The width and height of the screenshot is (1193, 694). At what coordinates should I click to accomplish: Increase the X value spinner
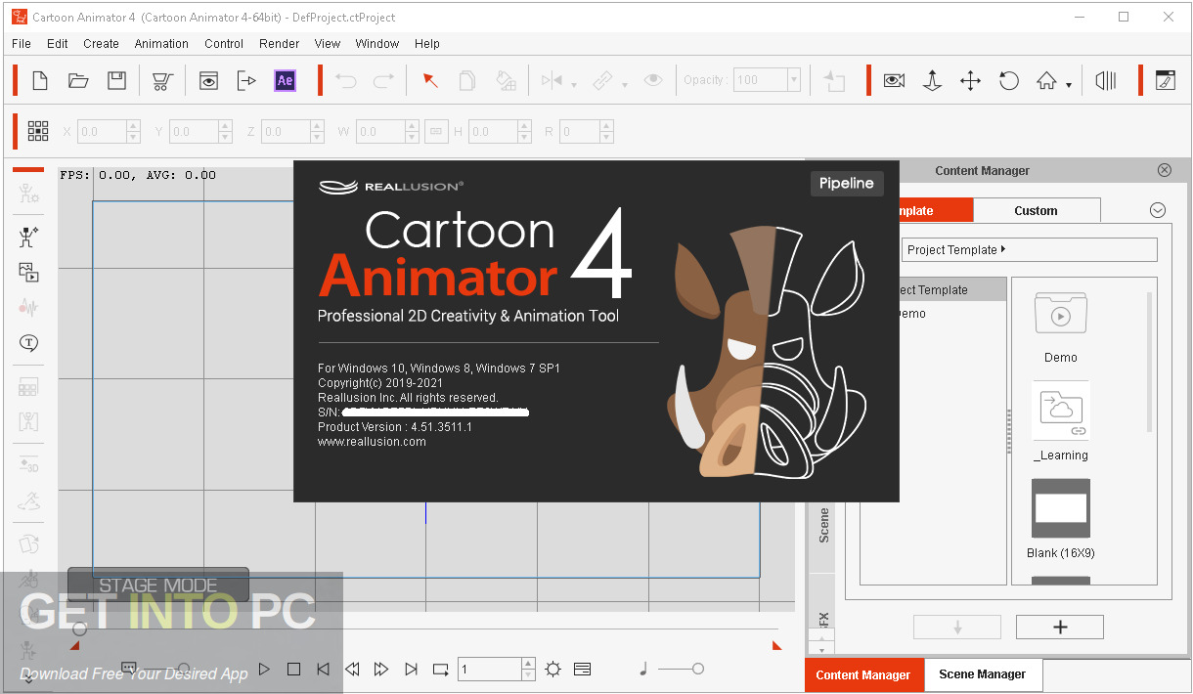tap(134, 126)
